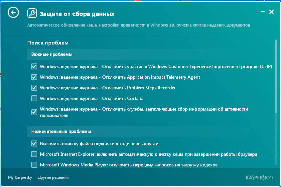Click the subtitle about Windows 10 privacy settings
The height and width of the screenshot is (187, 281).
139,25
